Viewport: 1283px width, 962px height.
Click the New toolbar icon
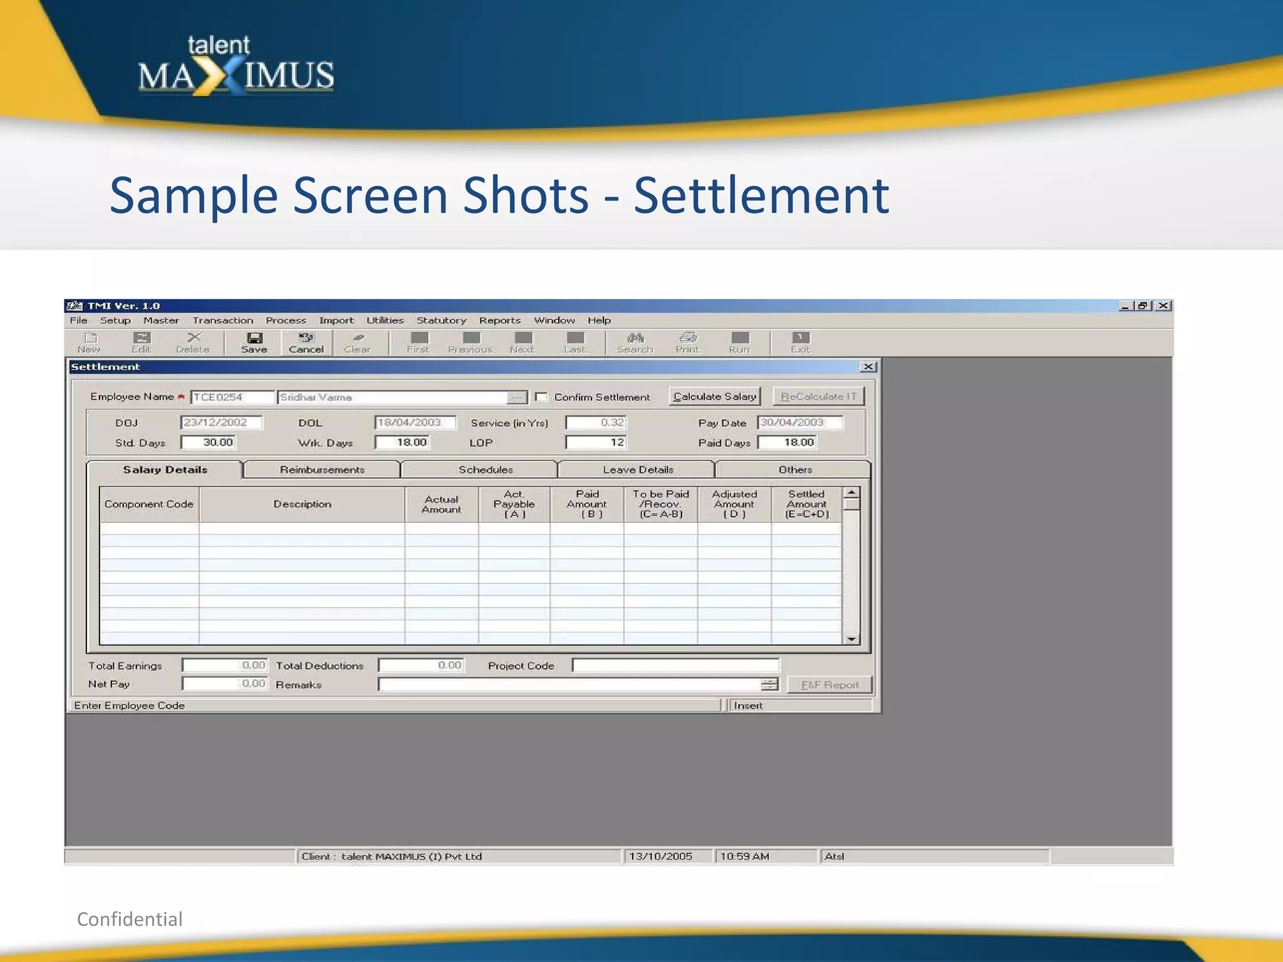[x=90, y=343]
